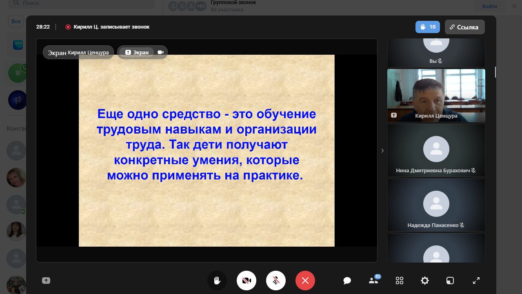Switch to presenter camera view
This screenshot has width=522, height=294.
click(161, 52)
